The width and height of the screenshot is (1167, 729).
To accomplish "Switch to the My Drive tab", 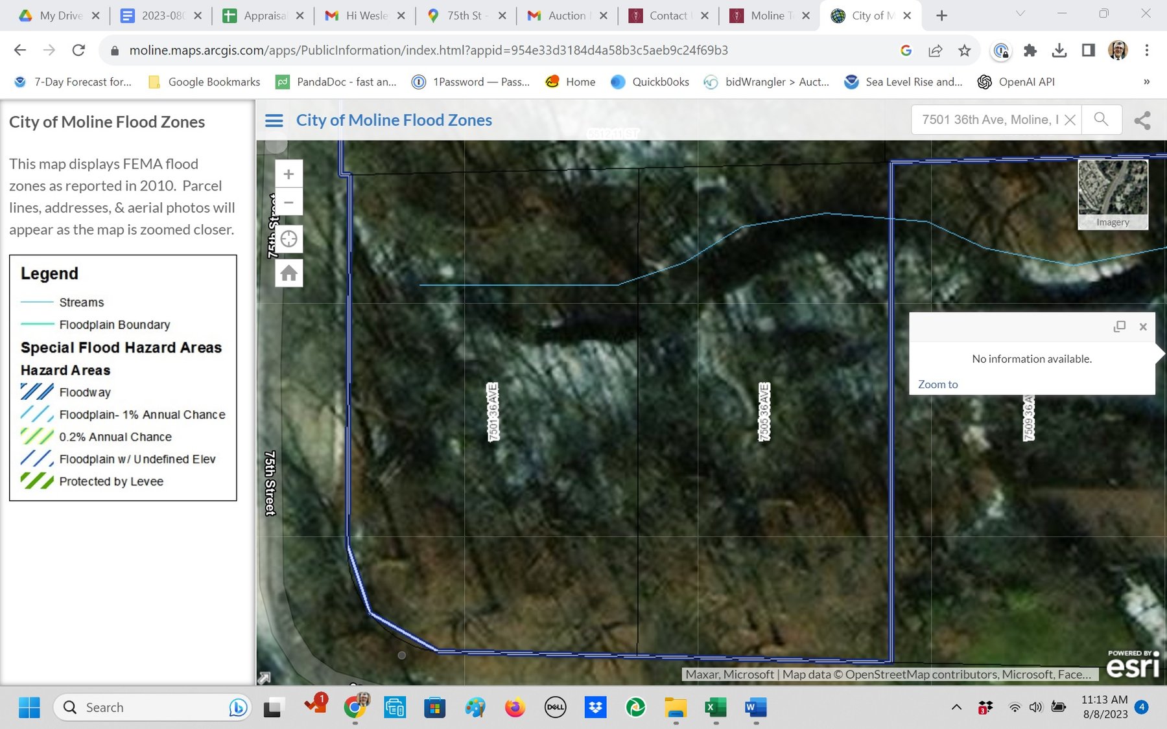I will click(x=60, y=16).
